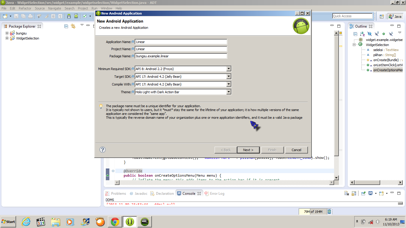Image resolution: width=406 pixels, height=228 pixels.
Task: Click the info icon beside Application Name
Action: point(133,42)
